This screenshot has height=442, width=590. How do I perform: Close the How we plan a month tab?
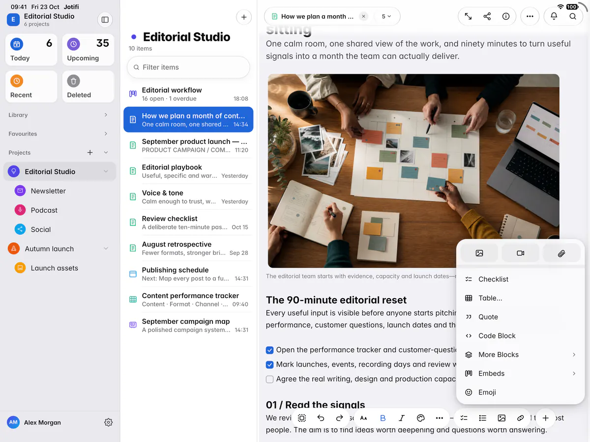pyautogui.click(x=363, y=16)
